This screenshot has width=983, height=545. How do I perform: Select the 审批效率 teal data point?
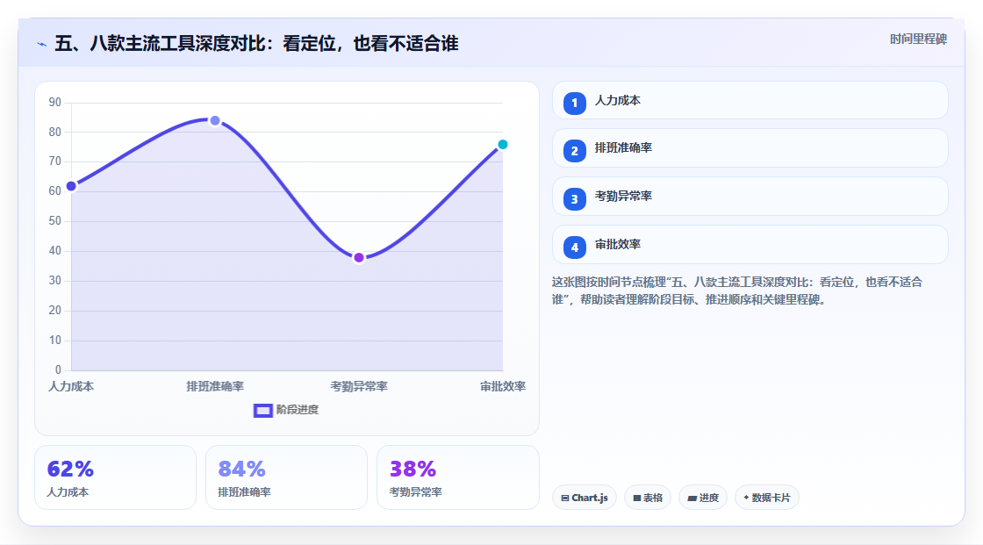pos(502,145)
